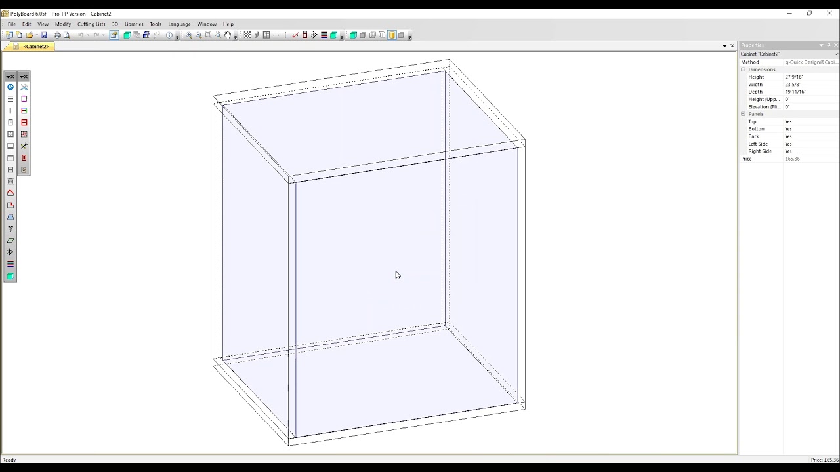Select the pan hand tool
The width and height of the screenshot is (840, 472).
tap(228, 35)
